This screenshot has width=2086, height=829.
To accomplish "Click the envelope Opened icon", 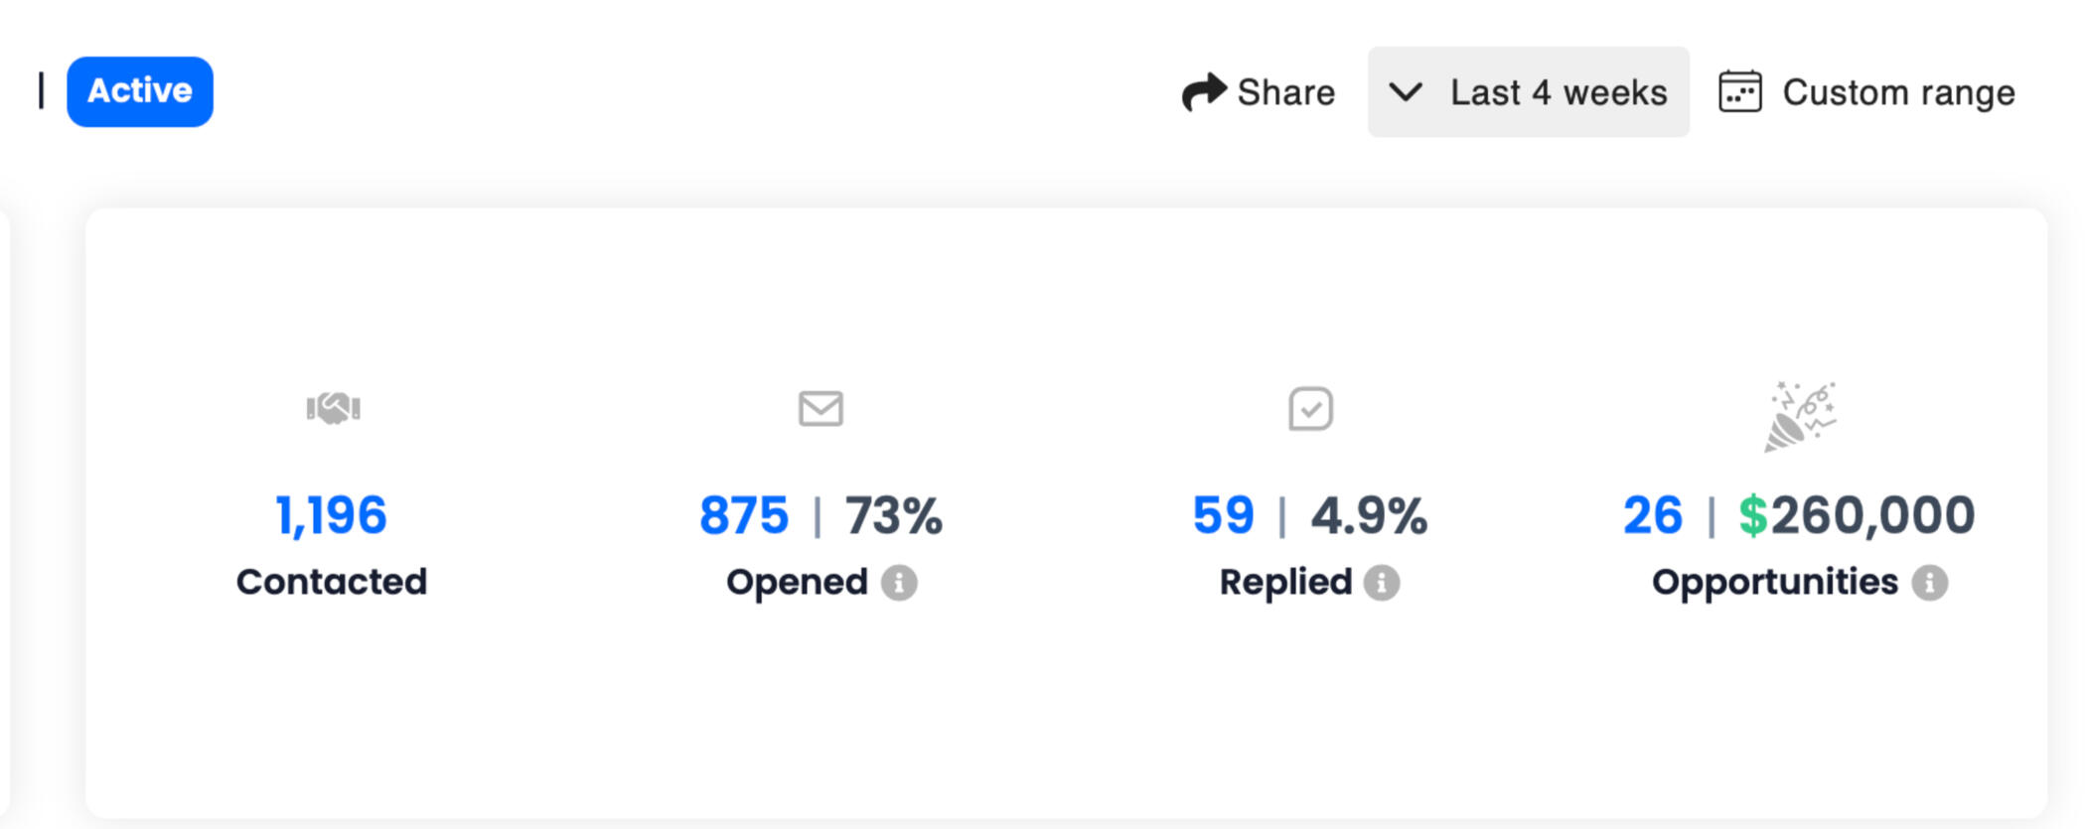I will 820,408.
